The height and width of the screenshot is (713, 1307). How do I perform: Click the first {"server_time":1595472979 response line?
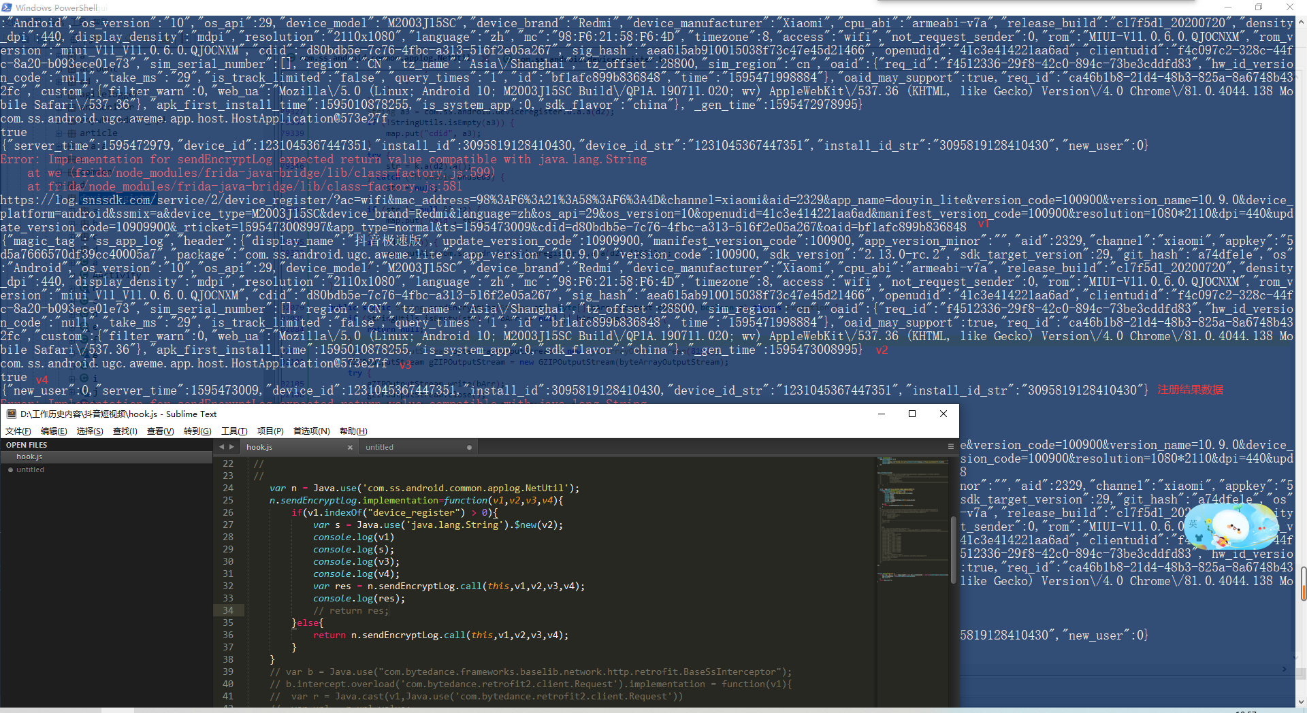[574, 146]
